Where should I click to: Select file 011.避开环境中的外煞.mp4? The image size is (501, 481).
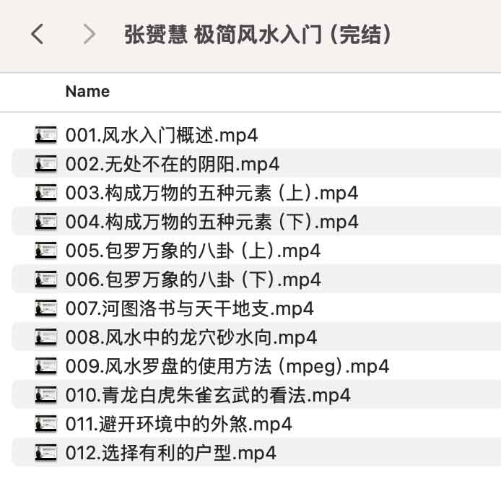(179, 424)
